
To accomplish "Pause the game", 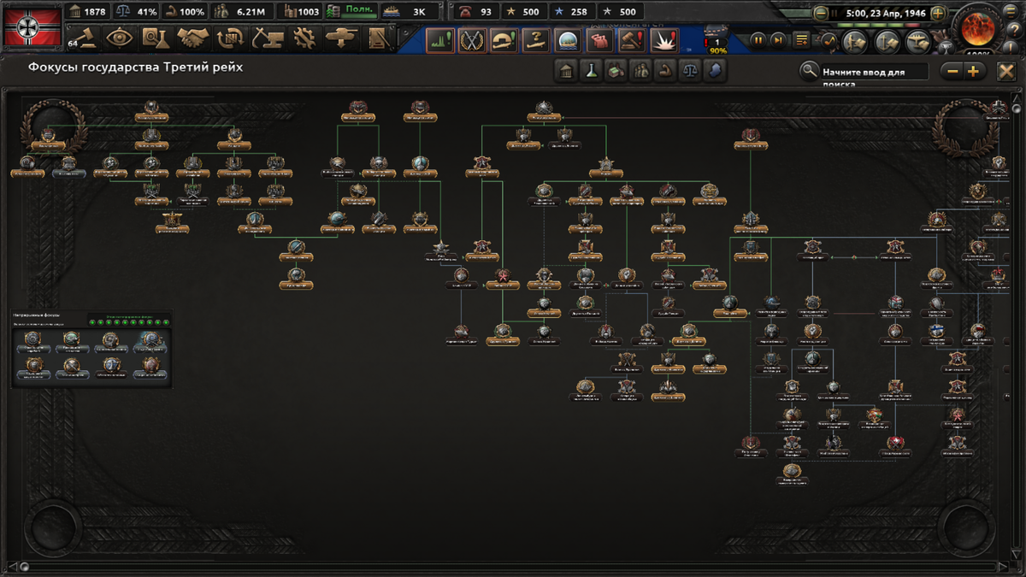I will click(758, 40).
